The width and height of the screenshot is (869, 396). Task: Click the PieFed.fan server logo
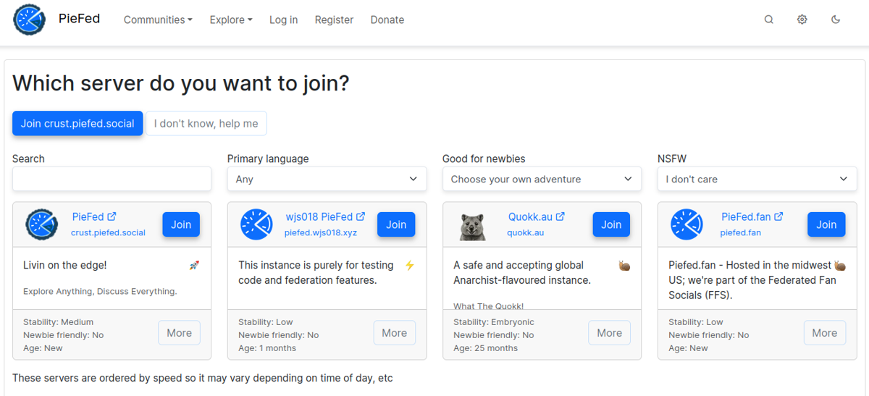tap(687, 224)
